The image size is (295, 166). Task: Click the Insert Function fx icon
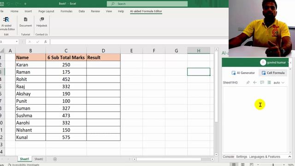[46, 42]
